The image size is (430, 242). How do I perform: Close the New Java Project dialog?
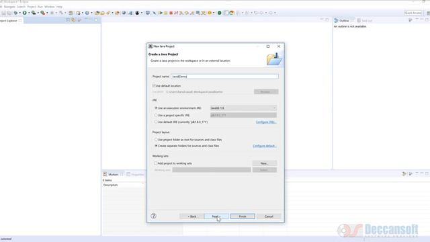279,46
